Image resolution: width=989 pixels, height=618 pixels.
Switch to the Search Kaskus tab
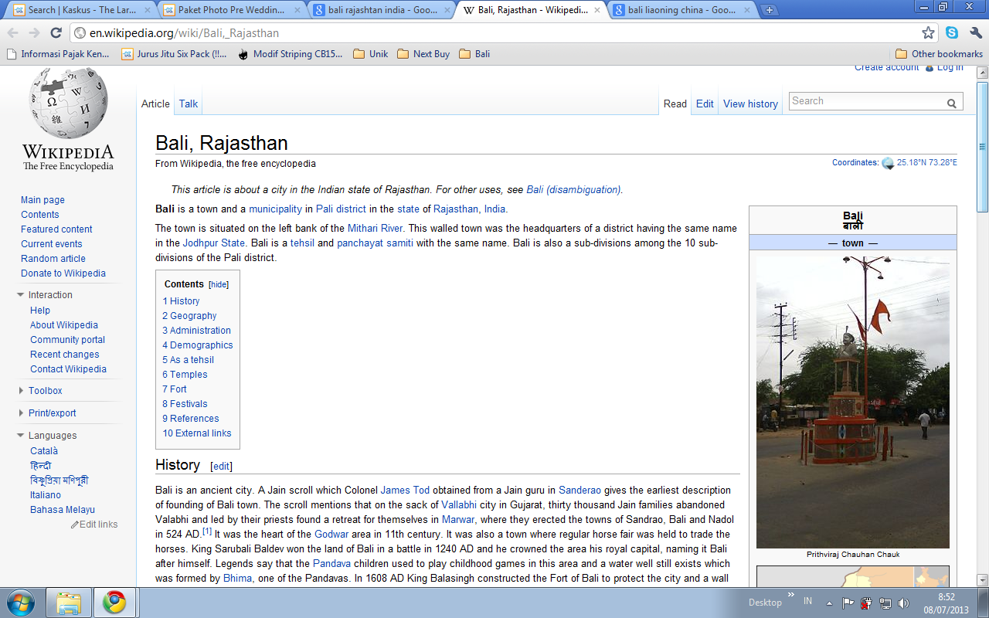(80, 10)
